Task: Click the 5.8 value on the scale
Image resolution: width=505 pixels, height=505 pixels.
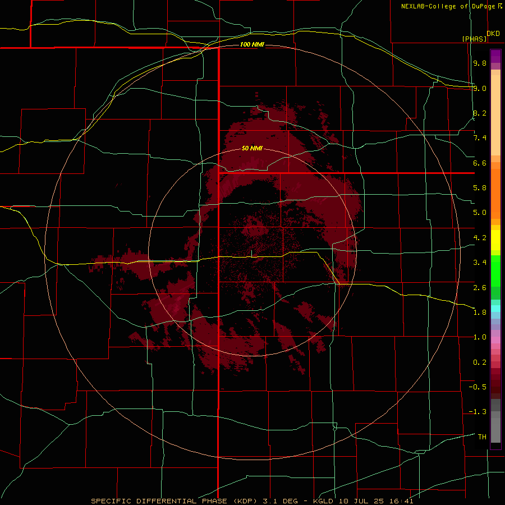Action: click(480, 188)
